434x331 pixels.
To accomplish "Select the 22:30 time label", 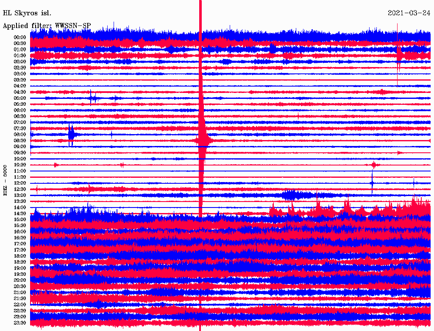I will point(20,311).
